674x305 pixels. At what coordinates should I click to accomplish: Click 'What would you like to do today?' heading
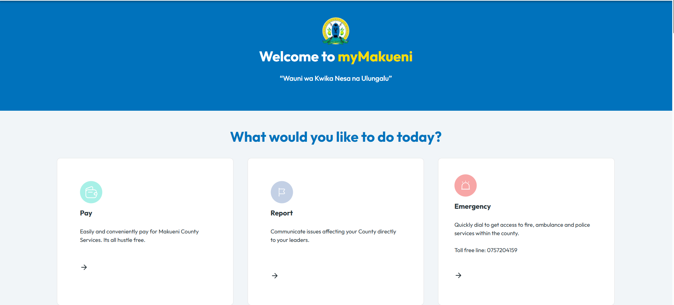click(336, 137)
